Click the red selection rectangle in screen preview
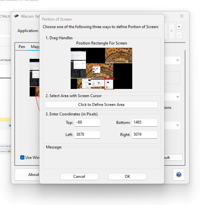This screenshot has width=200, height=205. (x=109, y=84)
